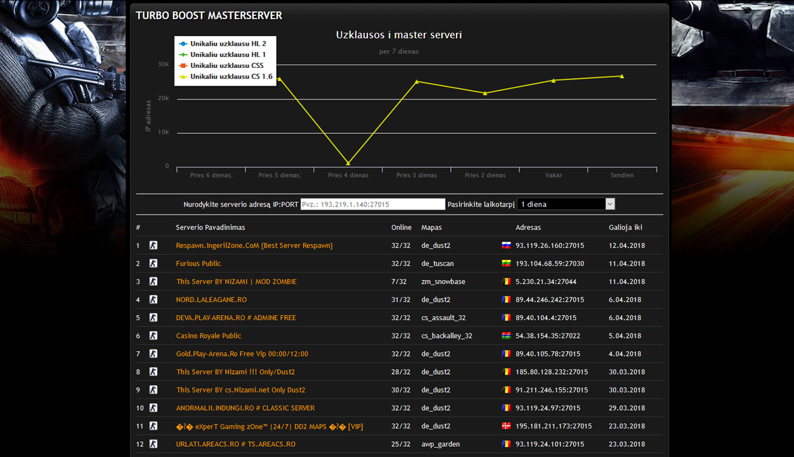Toggle the Unikaliu uzklausu HL 2 legend series
The image size is (794, 457).
tap(223, 44)
